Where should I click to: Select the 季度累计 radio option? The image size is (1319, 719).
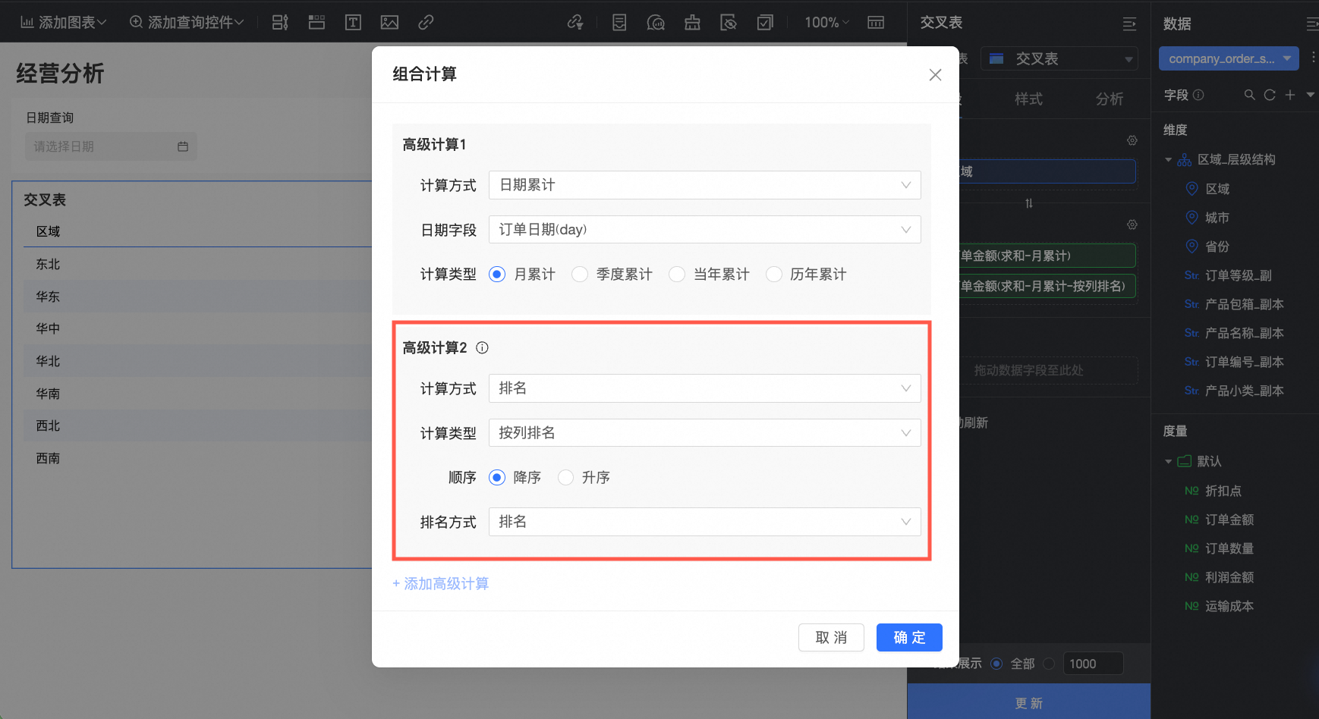pos(580,274)
